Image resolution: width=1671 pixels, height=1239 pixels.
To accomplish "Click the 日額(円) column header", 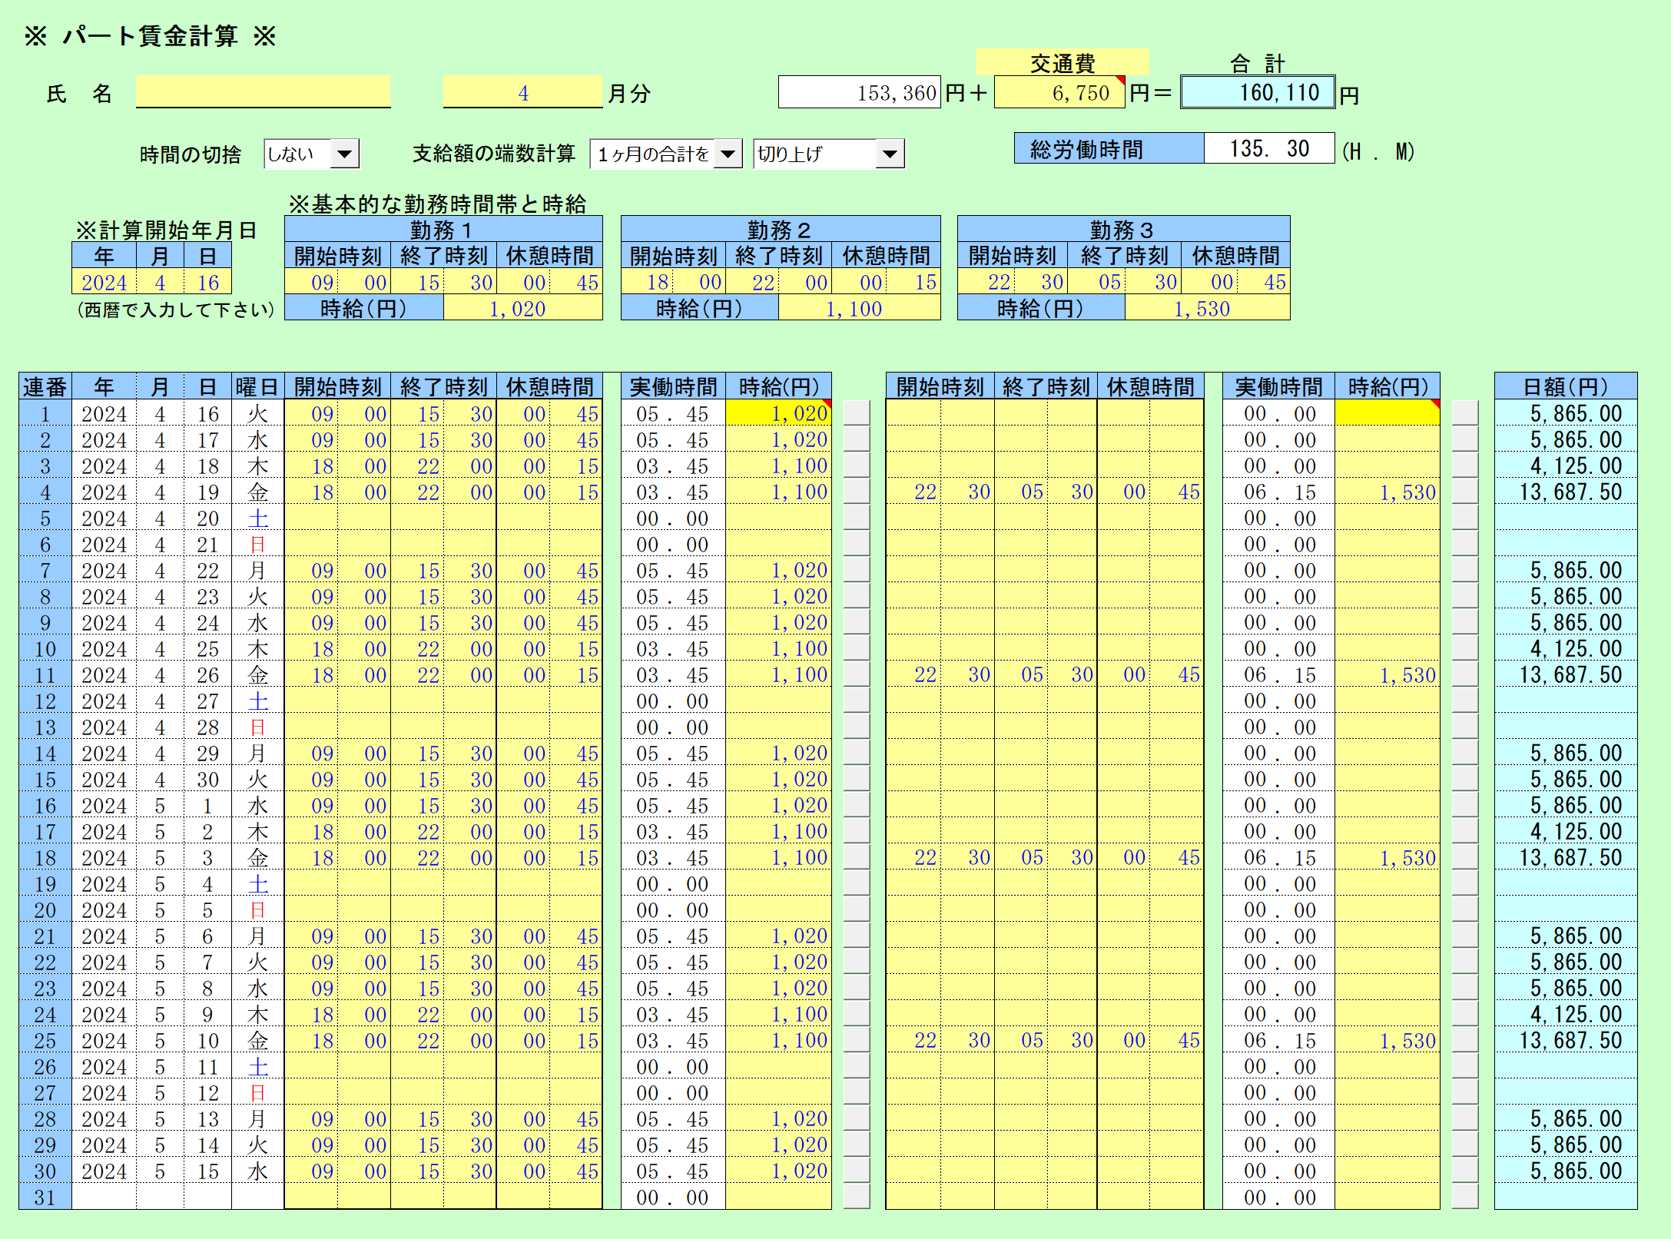I will (1566, 386).
